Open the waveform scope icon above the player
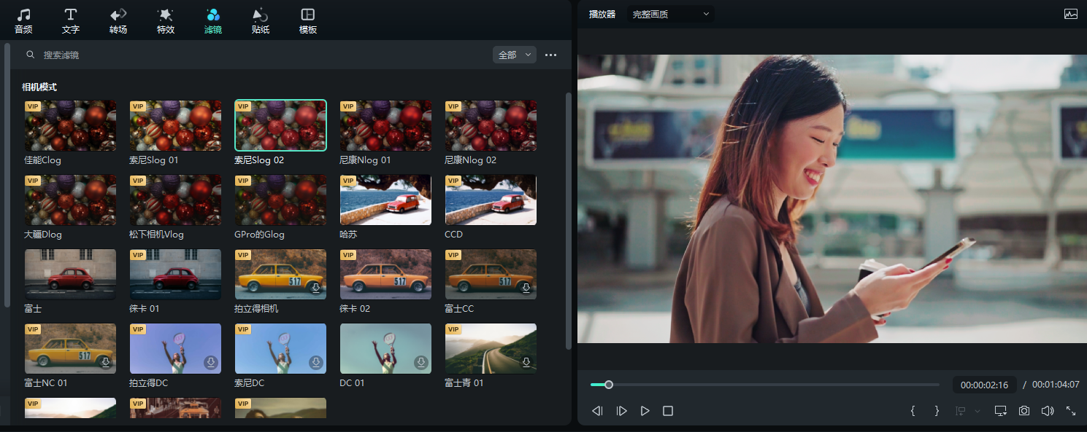Screen dimensions: 1087x432 1070,14
